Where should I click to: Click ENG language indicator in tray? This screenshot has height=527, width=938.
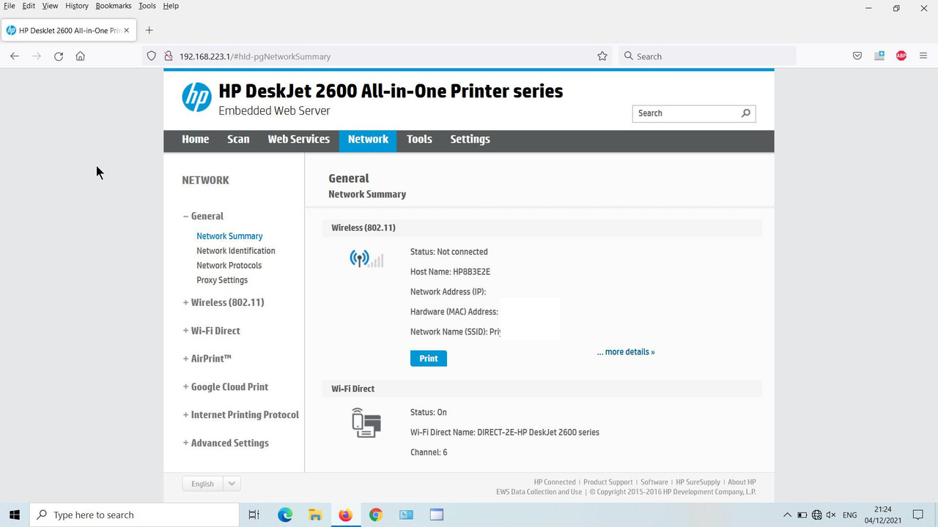pyautogui.click(x=850, y=515)
